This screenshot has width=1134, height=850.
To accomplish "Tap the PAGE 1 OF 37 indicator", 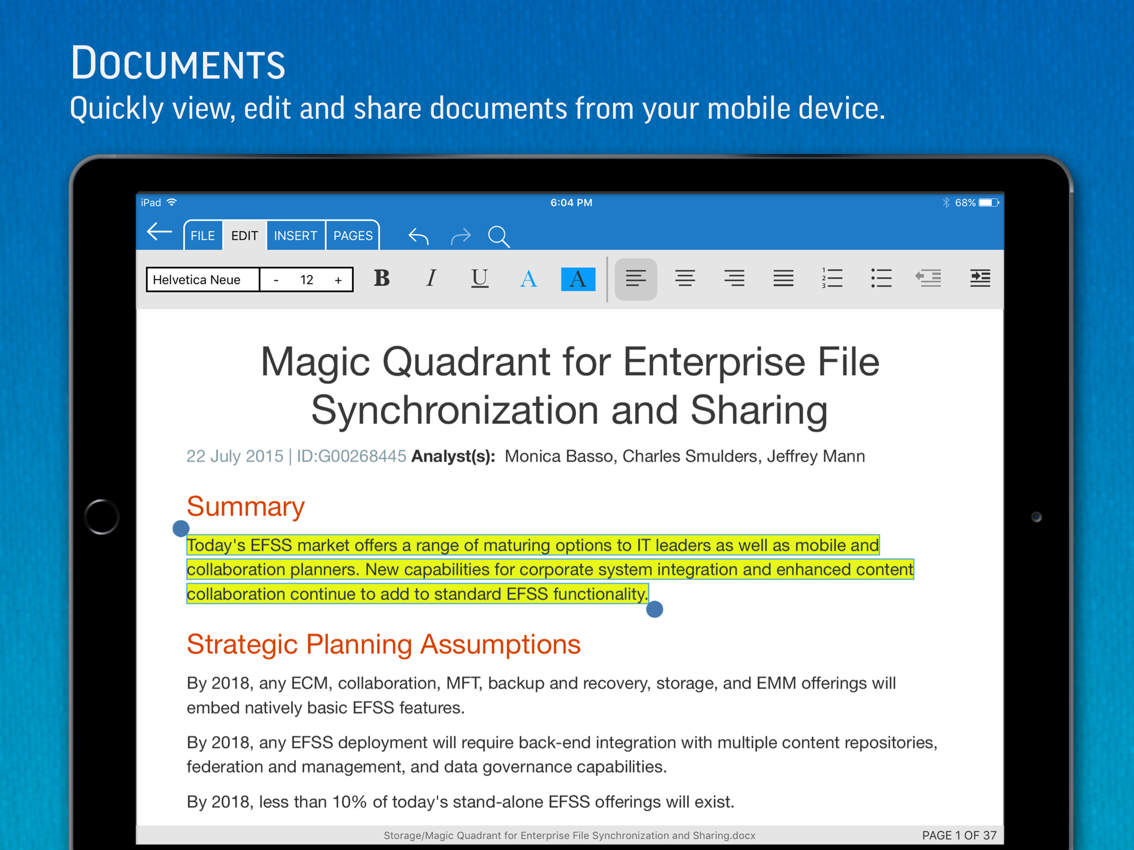I will click(x=959, y=836).
